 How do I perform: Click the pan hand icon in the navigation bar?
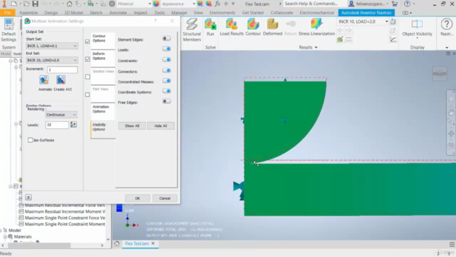tap(451, 112)
